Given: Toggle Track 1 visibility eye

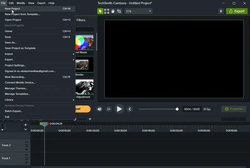Looking at the screenshot, I should pyautogui.click(x=27, y=155).
